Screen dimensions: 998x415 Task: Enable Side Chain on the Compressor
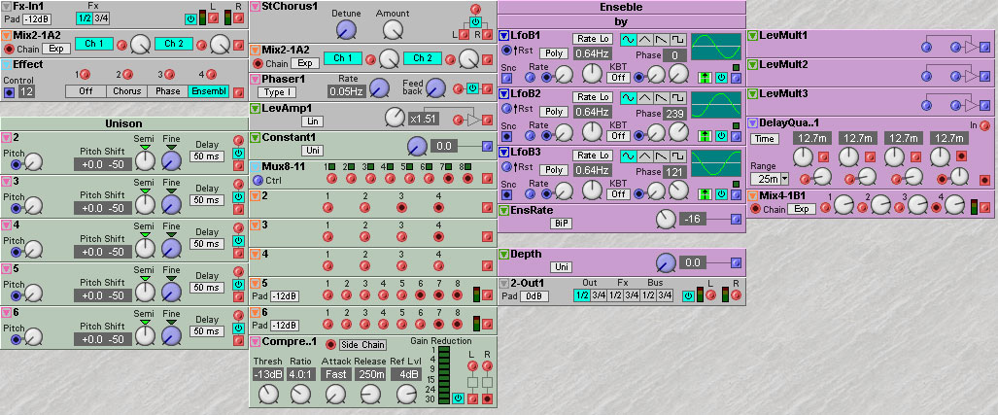tap(361, 345)
